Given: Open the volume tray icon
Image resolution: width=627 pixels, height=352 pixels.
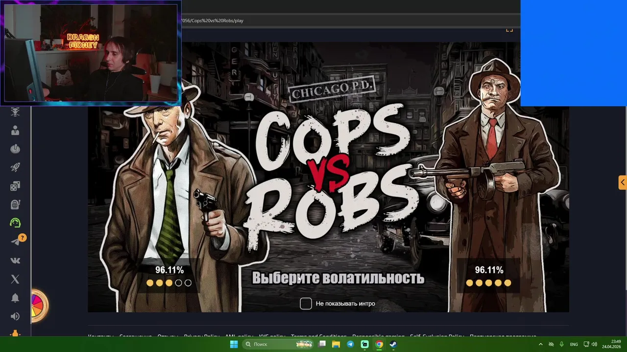Looking at the screenshot, I should 594,344.
